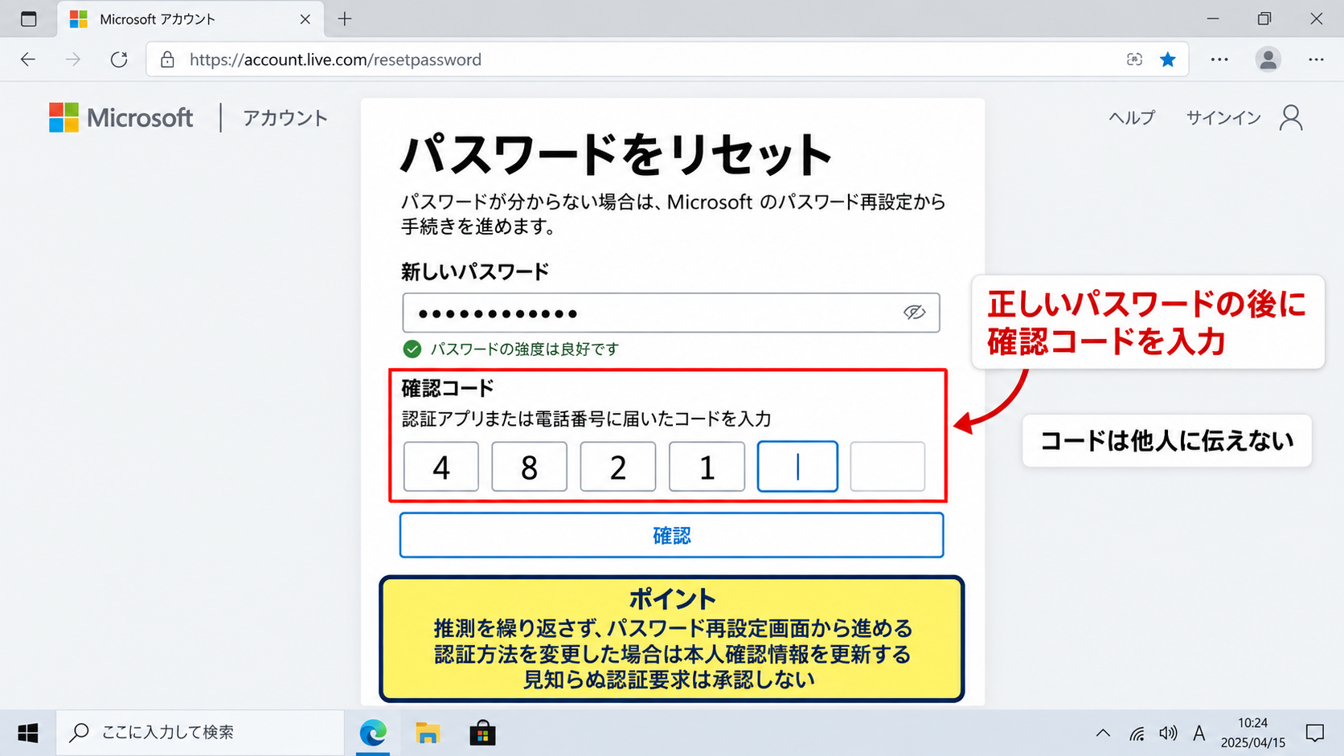Open network status tray icon
This screenshot has height=756, width=1344.
1137,733
